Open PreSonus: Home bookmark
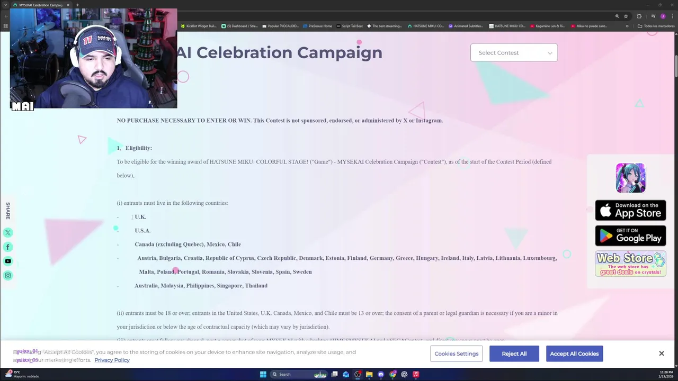The height and width of the screenshot is (381, 678). 317,26
